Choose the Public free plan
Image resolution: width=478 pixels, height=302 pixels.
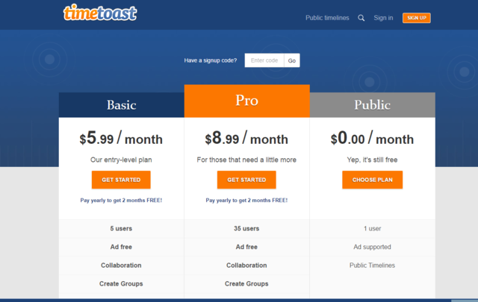tap(372, 180)
